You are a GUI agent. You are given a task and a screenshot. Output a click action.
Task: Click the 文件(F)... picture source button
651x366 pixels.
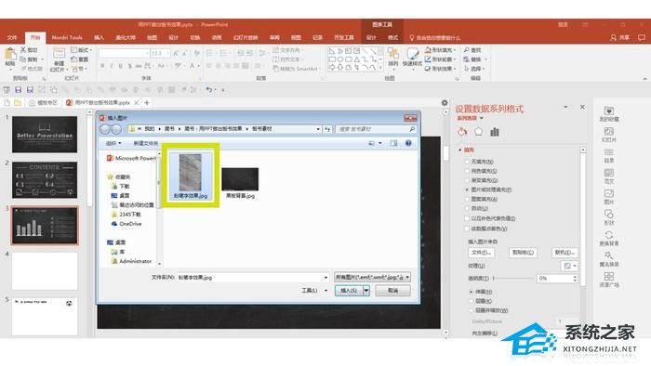(x=481, y=253)
